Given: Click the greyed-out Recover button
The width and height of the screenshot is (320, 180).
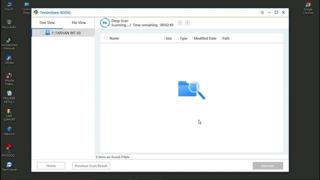Looking at the screenshot, I should [268, 165].
